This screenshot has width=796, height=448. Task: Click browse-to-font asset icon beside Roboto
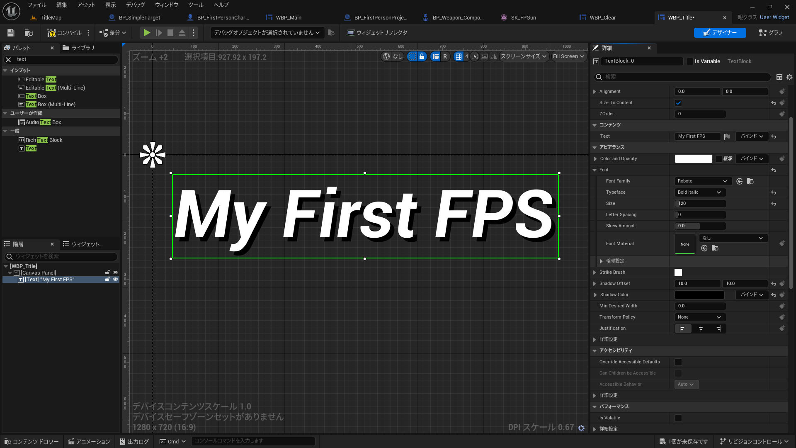click(x=750, y=181)
